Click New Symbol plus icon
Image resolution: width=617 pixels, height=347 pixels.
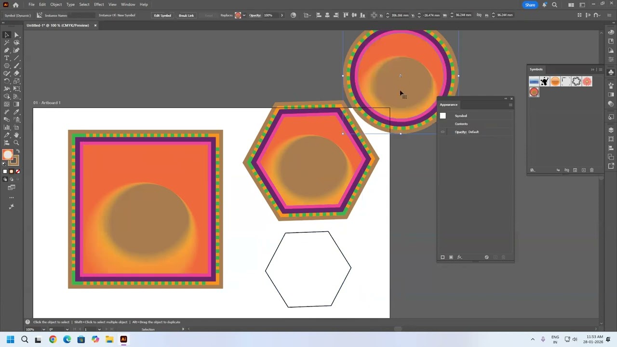(583, 170)
